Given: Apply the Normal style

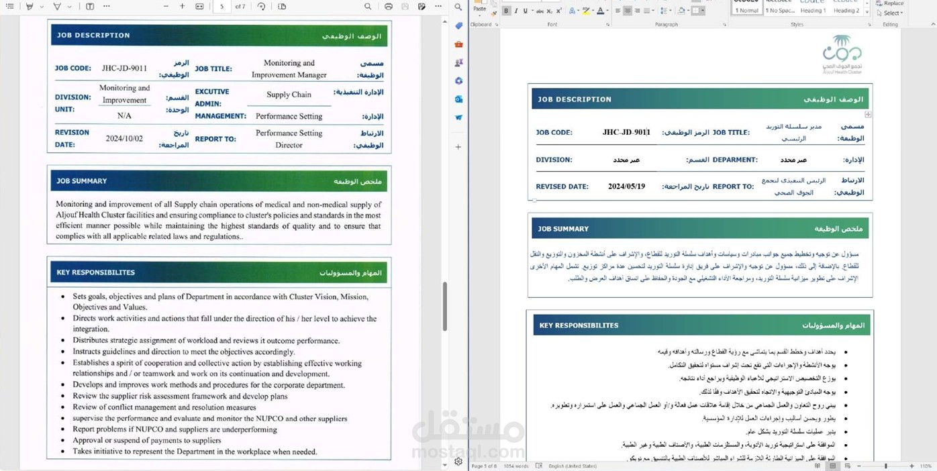Looking at the screenshot, I should [747, 7].
